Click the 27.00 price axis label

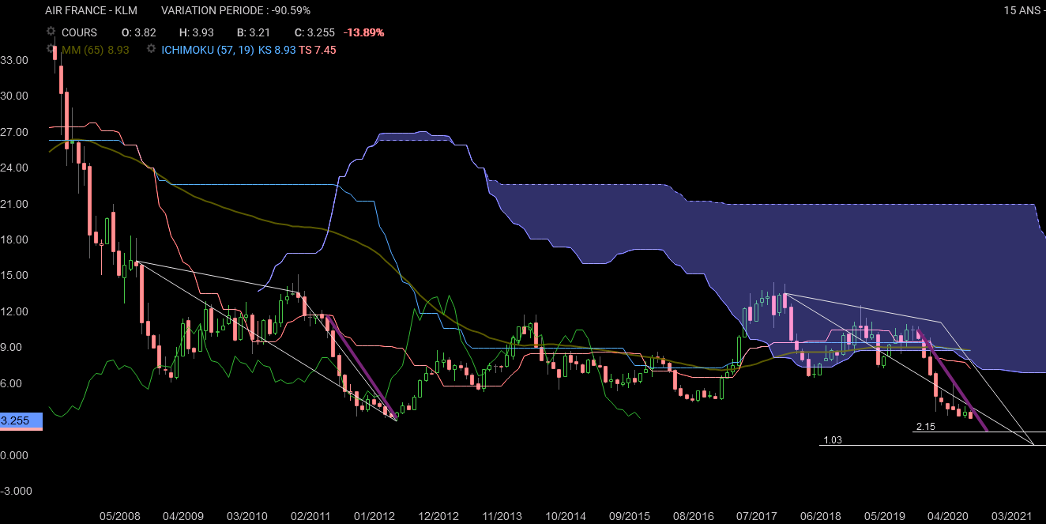pos(16,132)
